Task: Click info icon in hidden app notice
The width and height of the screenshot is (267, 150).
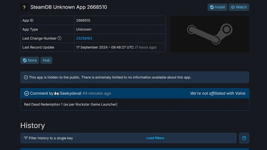Action: coord(26,77)
